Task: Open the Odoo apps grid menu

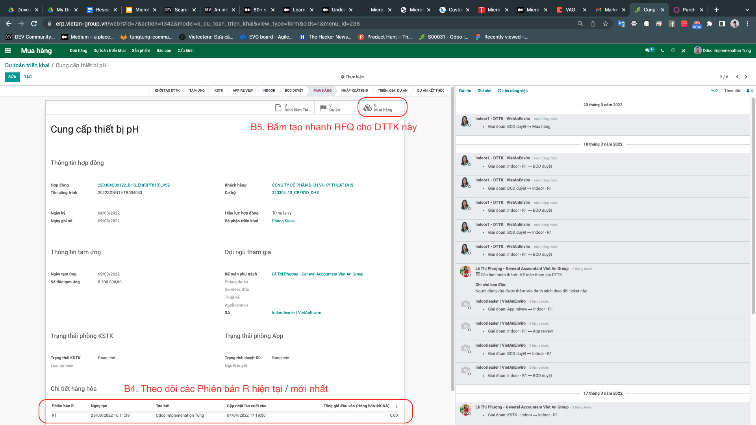Action: pos(8,51)
